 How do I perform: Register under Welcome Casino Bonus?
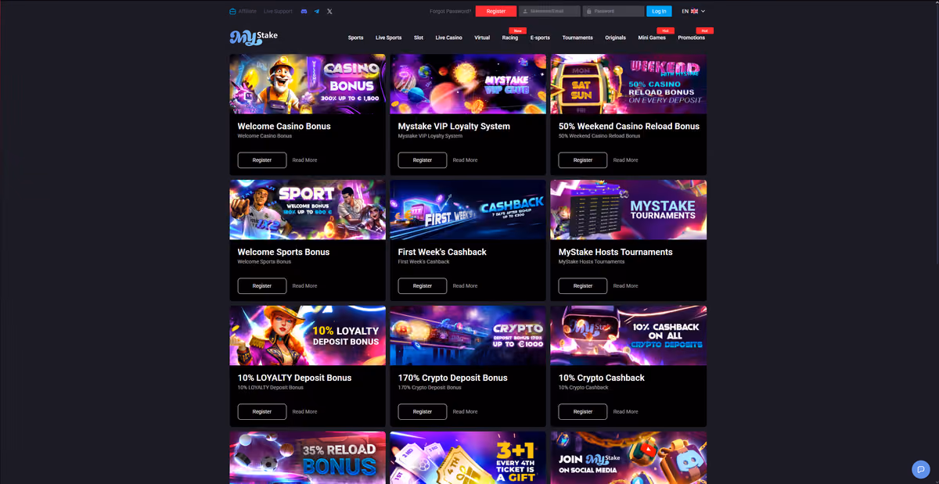pyautogui.click(x=262, y=160)
